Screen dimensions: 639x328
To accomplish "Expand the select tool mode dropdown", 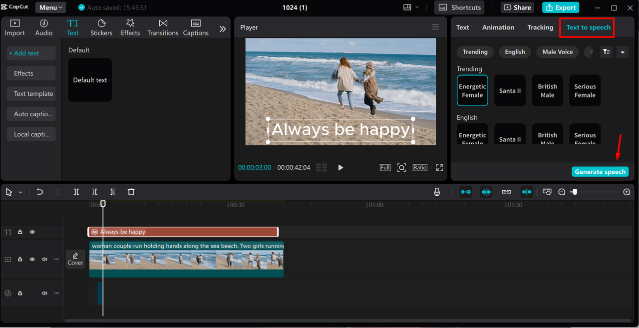I will click(x=20, y=192).
